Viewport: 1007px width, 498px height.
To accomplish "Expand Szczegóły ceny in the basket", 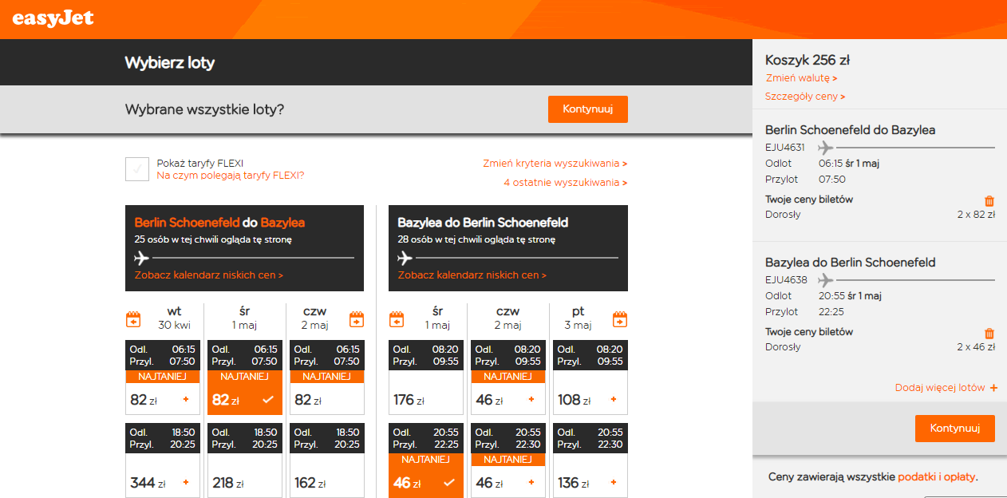I will pos(805,97).
